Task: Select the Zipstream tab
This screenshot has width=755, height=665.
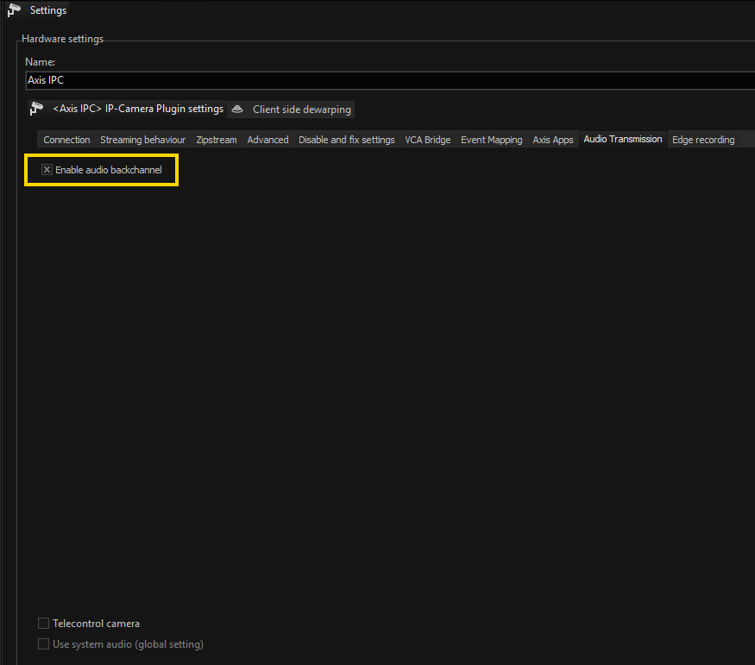Action: 217,140
